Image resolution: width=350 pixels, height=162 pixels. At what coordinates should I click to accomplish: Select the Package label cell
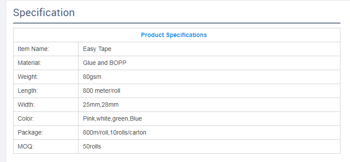pyautogui.click(x=46, y=132)
